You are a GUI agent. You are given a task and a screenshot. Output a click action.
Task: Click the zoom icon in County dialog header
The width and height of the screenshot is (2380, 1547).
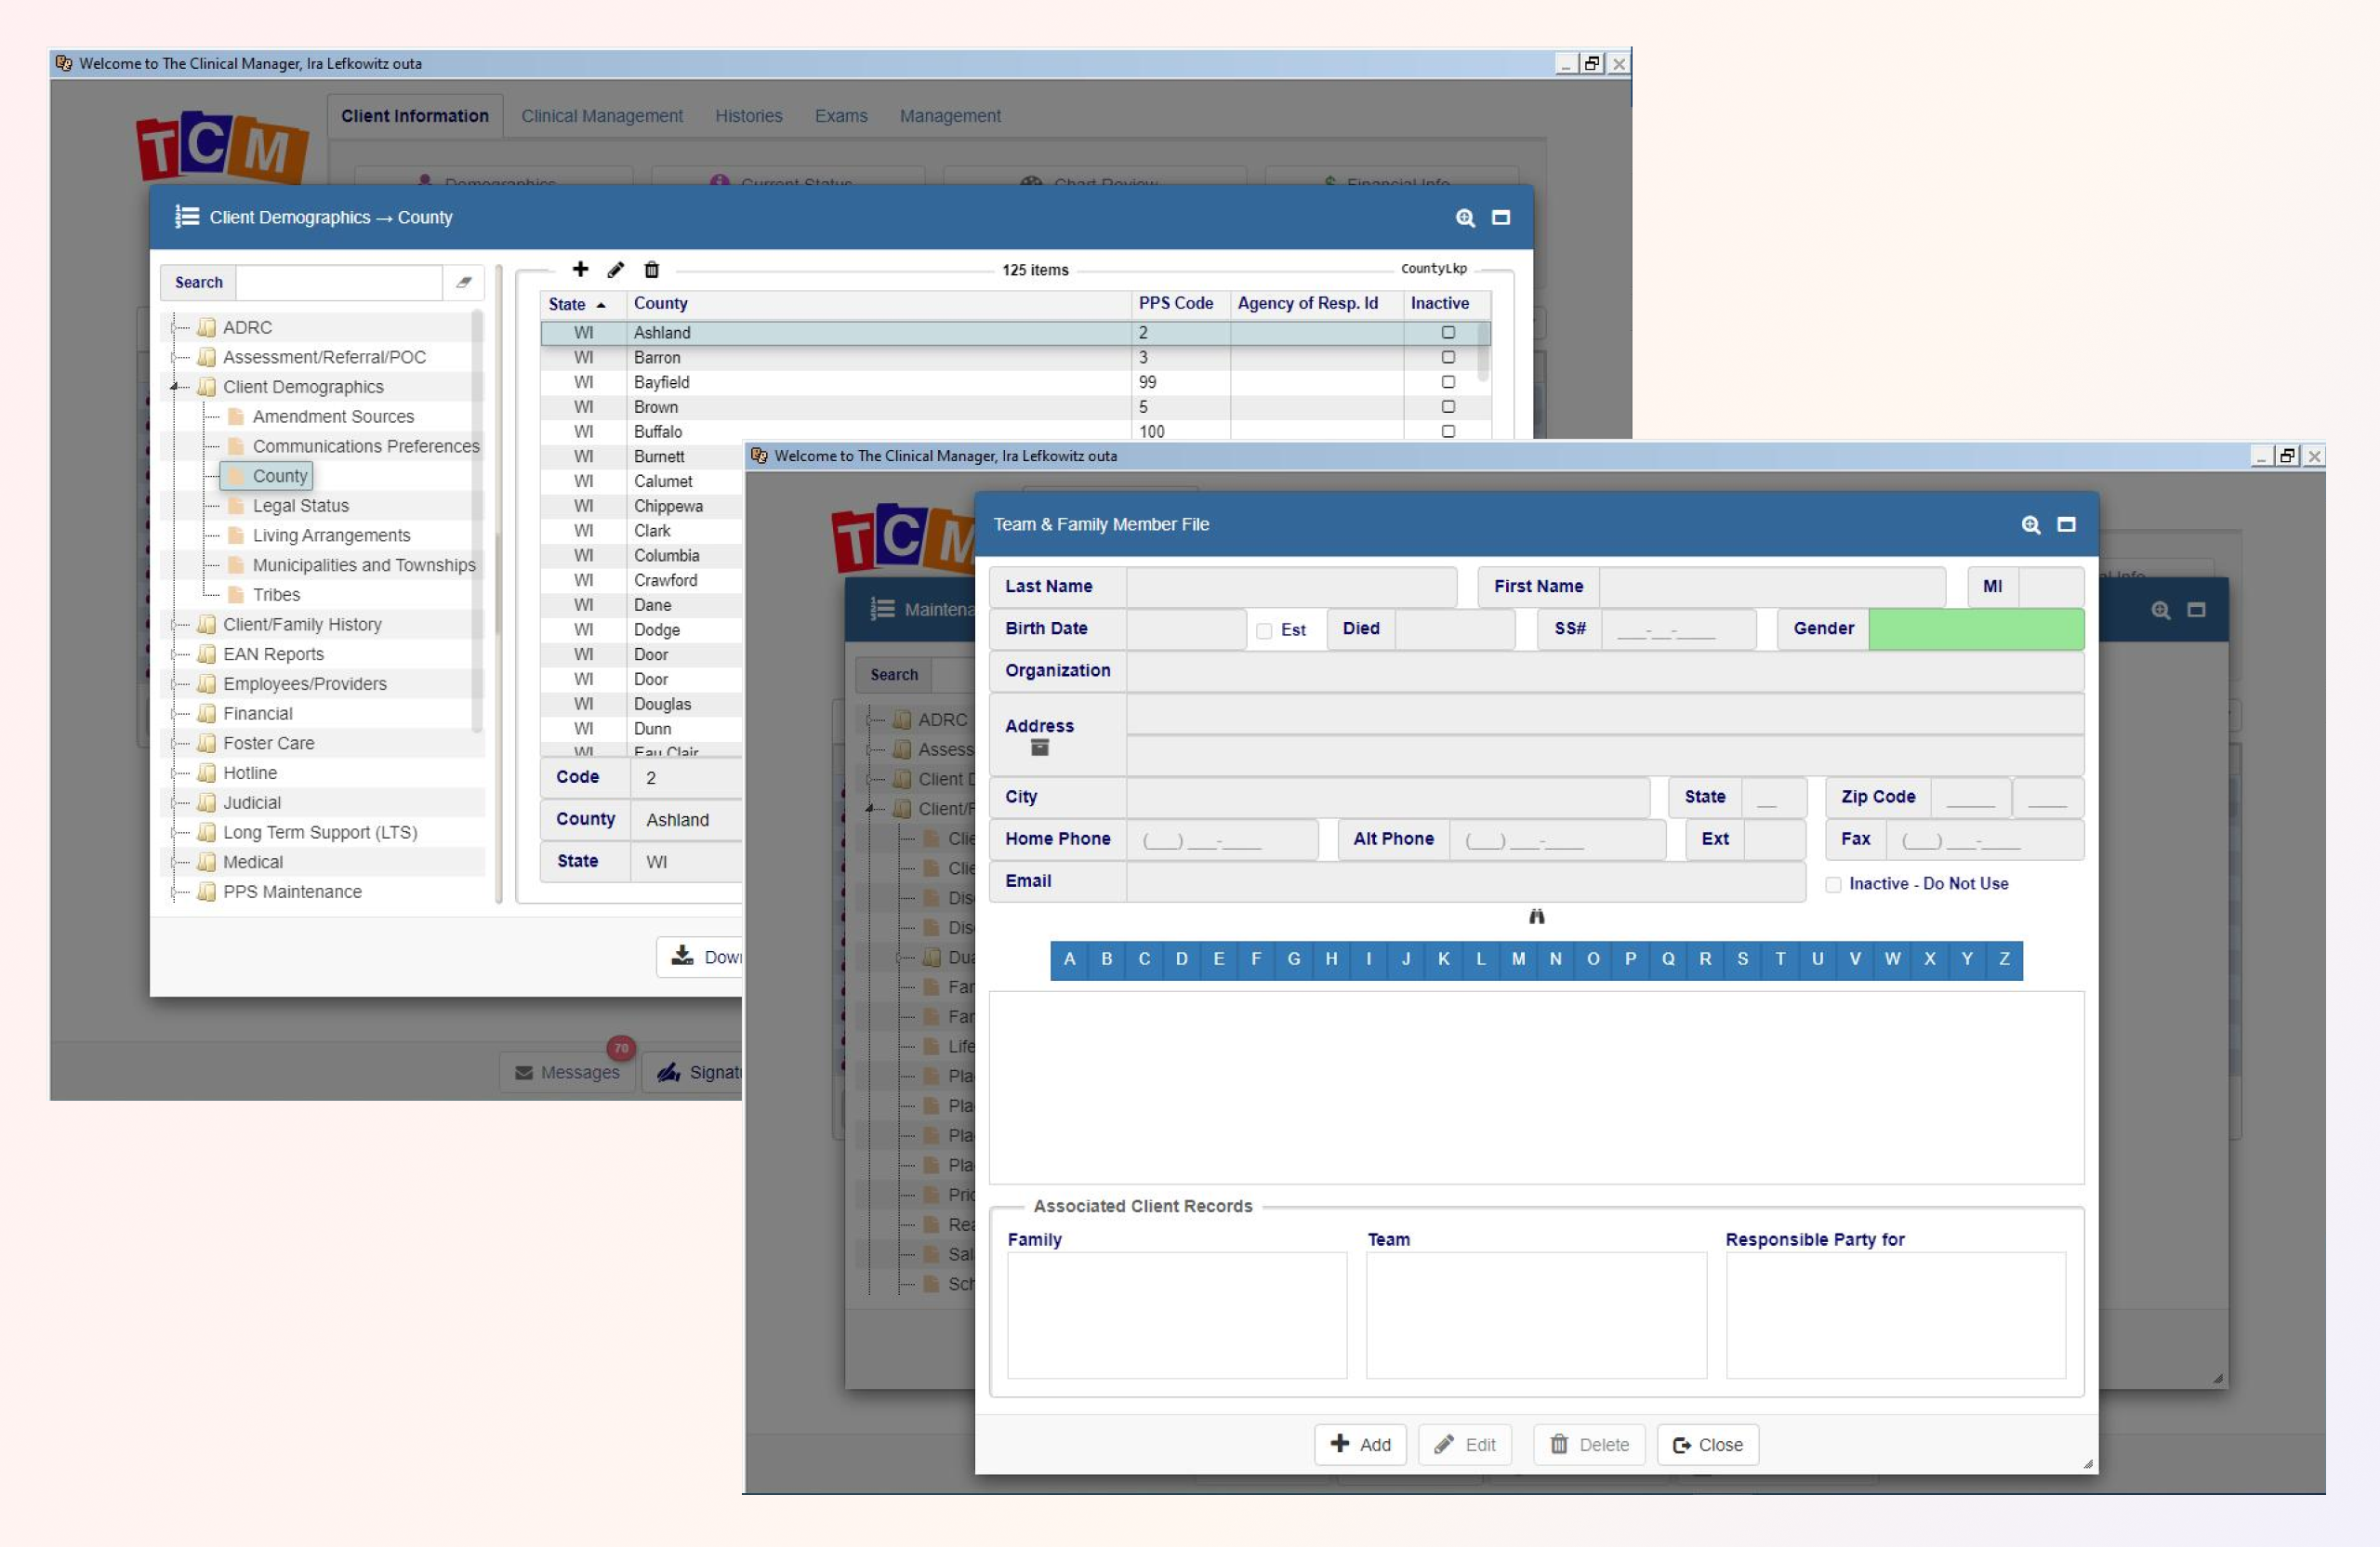tap(1465, 217)
